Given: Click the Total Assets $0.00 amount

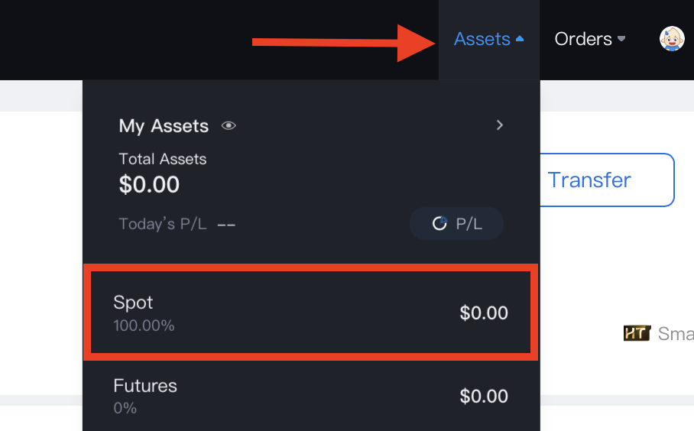Looking at the screenshot, I should pyautogui.click(x=150, y=184).
